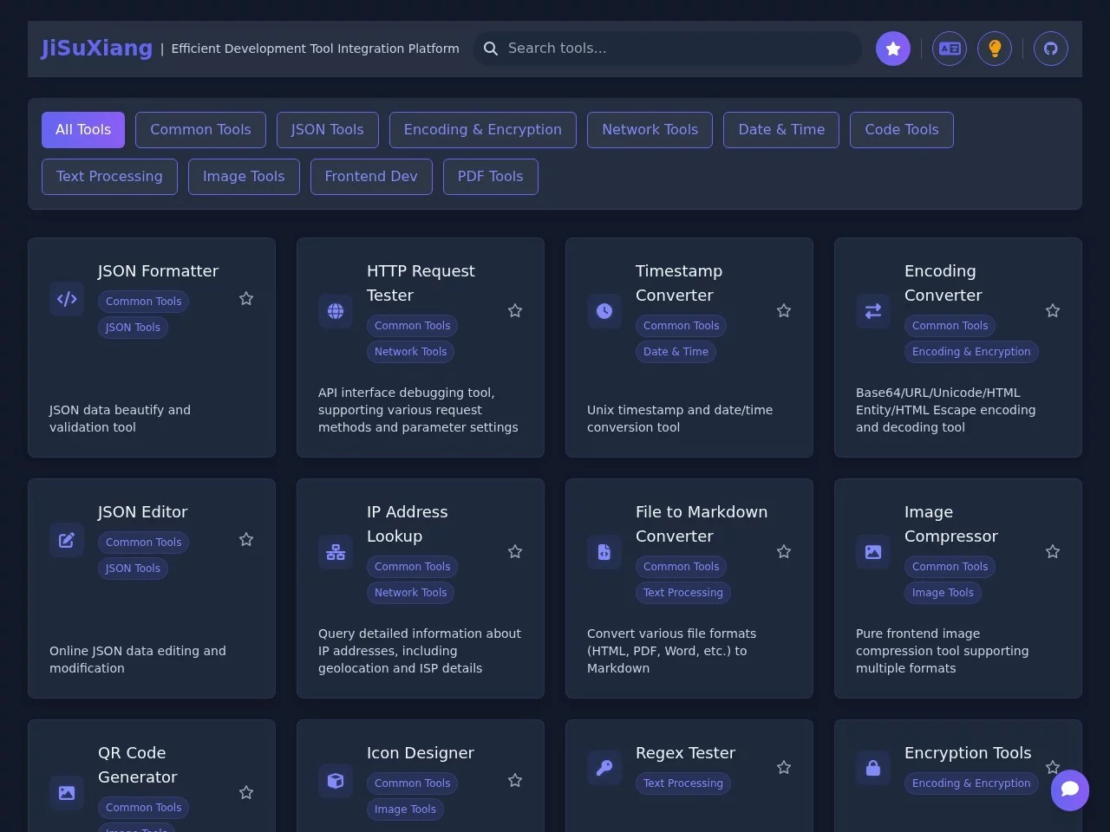The width and height of the screenshot is (1110, 832).
Task: Toggle favorite on File to Markdown Converter
Action: click(784, 552)
